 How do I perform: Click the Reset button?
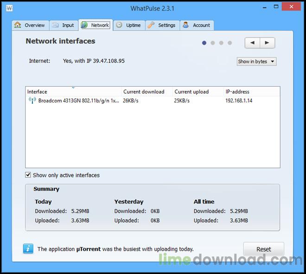click(x=263, y=249)
